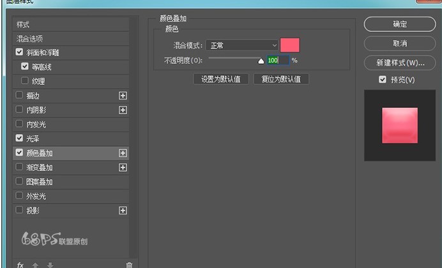Click Reset to Default (复位为默认值) button

281,79
